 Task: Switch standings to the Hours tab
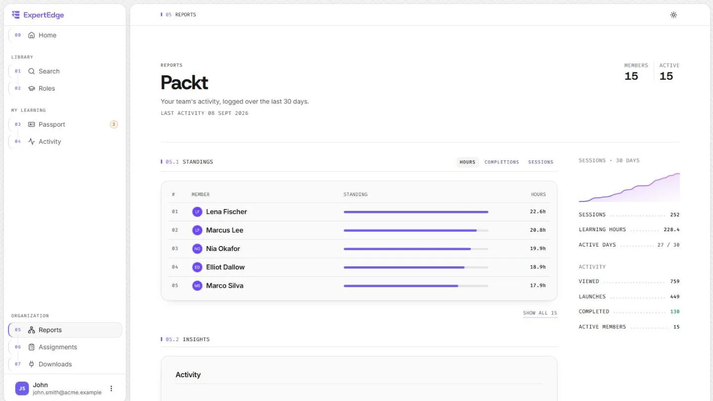pos(467,162)
